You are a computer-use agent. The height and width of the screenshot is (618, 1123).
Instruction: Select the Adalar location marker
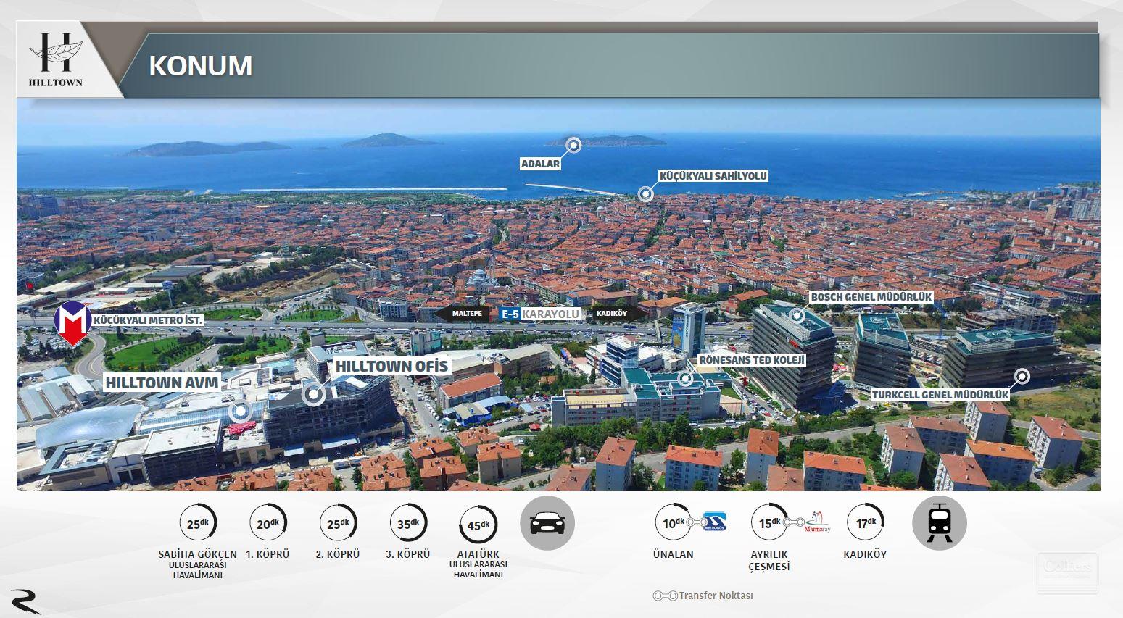(x=573, y=146)
